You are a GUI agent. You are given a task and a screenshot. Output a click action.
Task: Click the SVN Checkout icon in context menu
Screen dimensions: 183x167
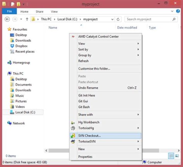click(73, 136)
